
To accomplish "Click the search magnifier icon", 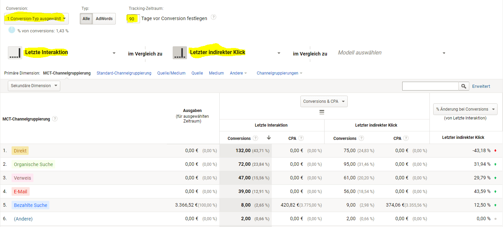I will click(463, 86).
